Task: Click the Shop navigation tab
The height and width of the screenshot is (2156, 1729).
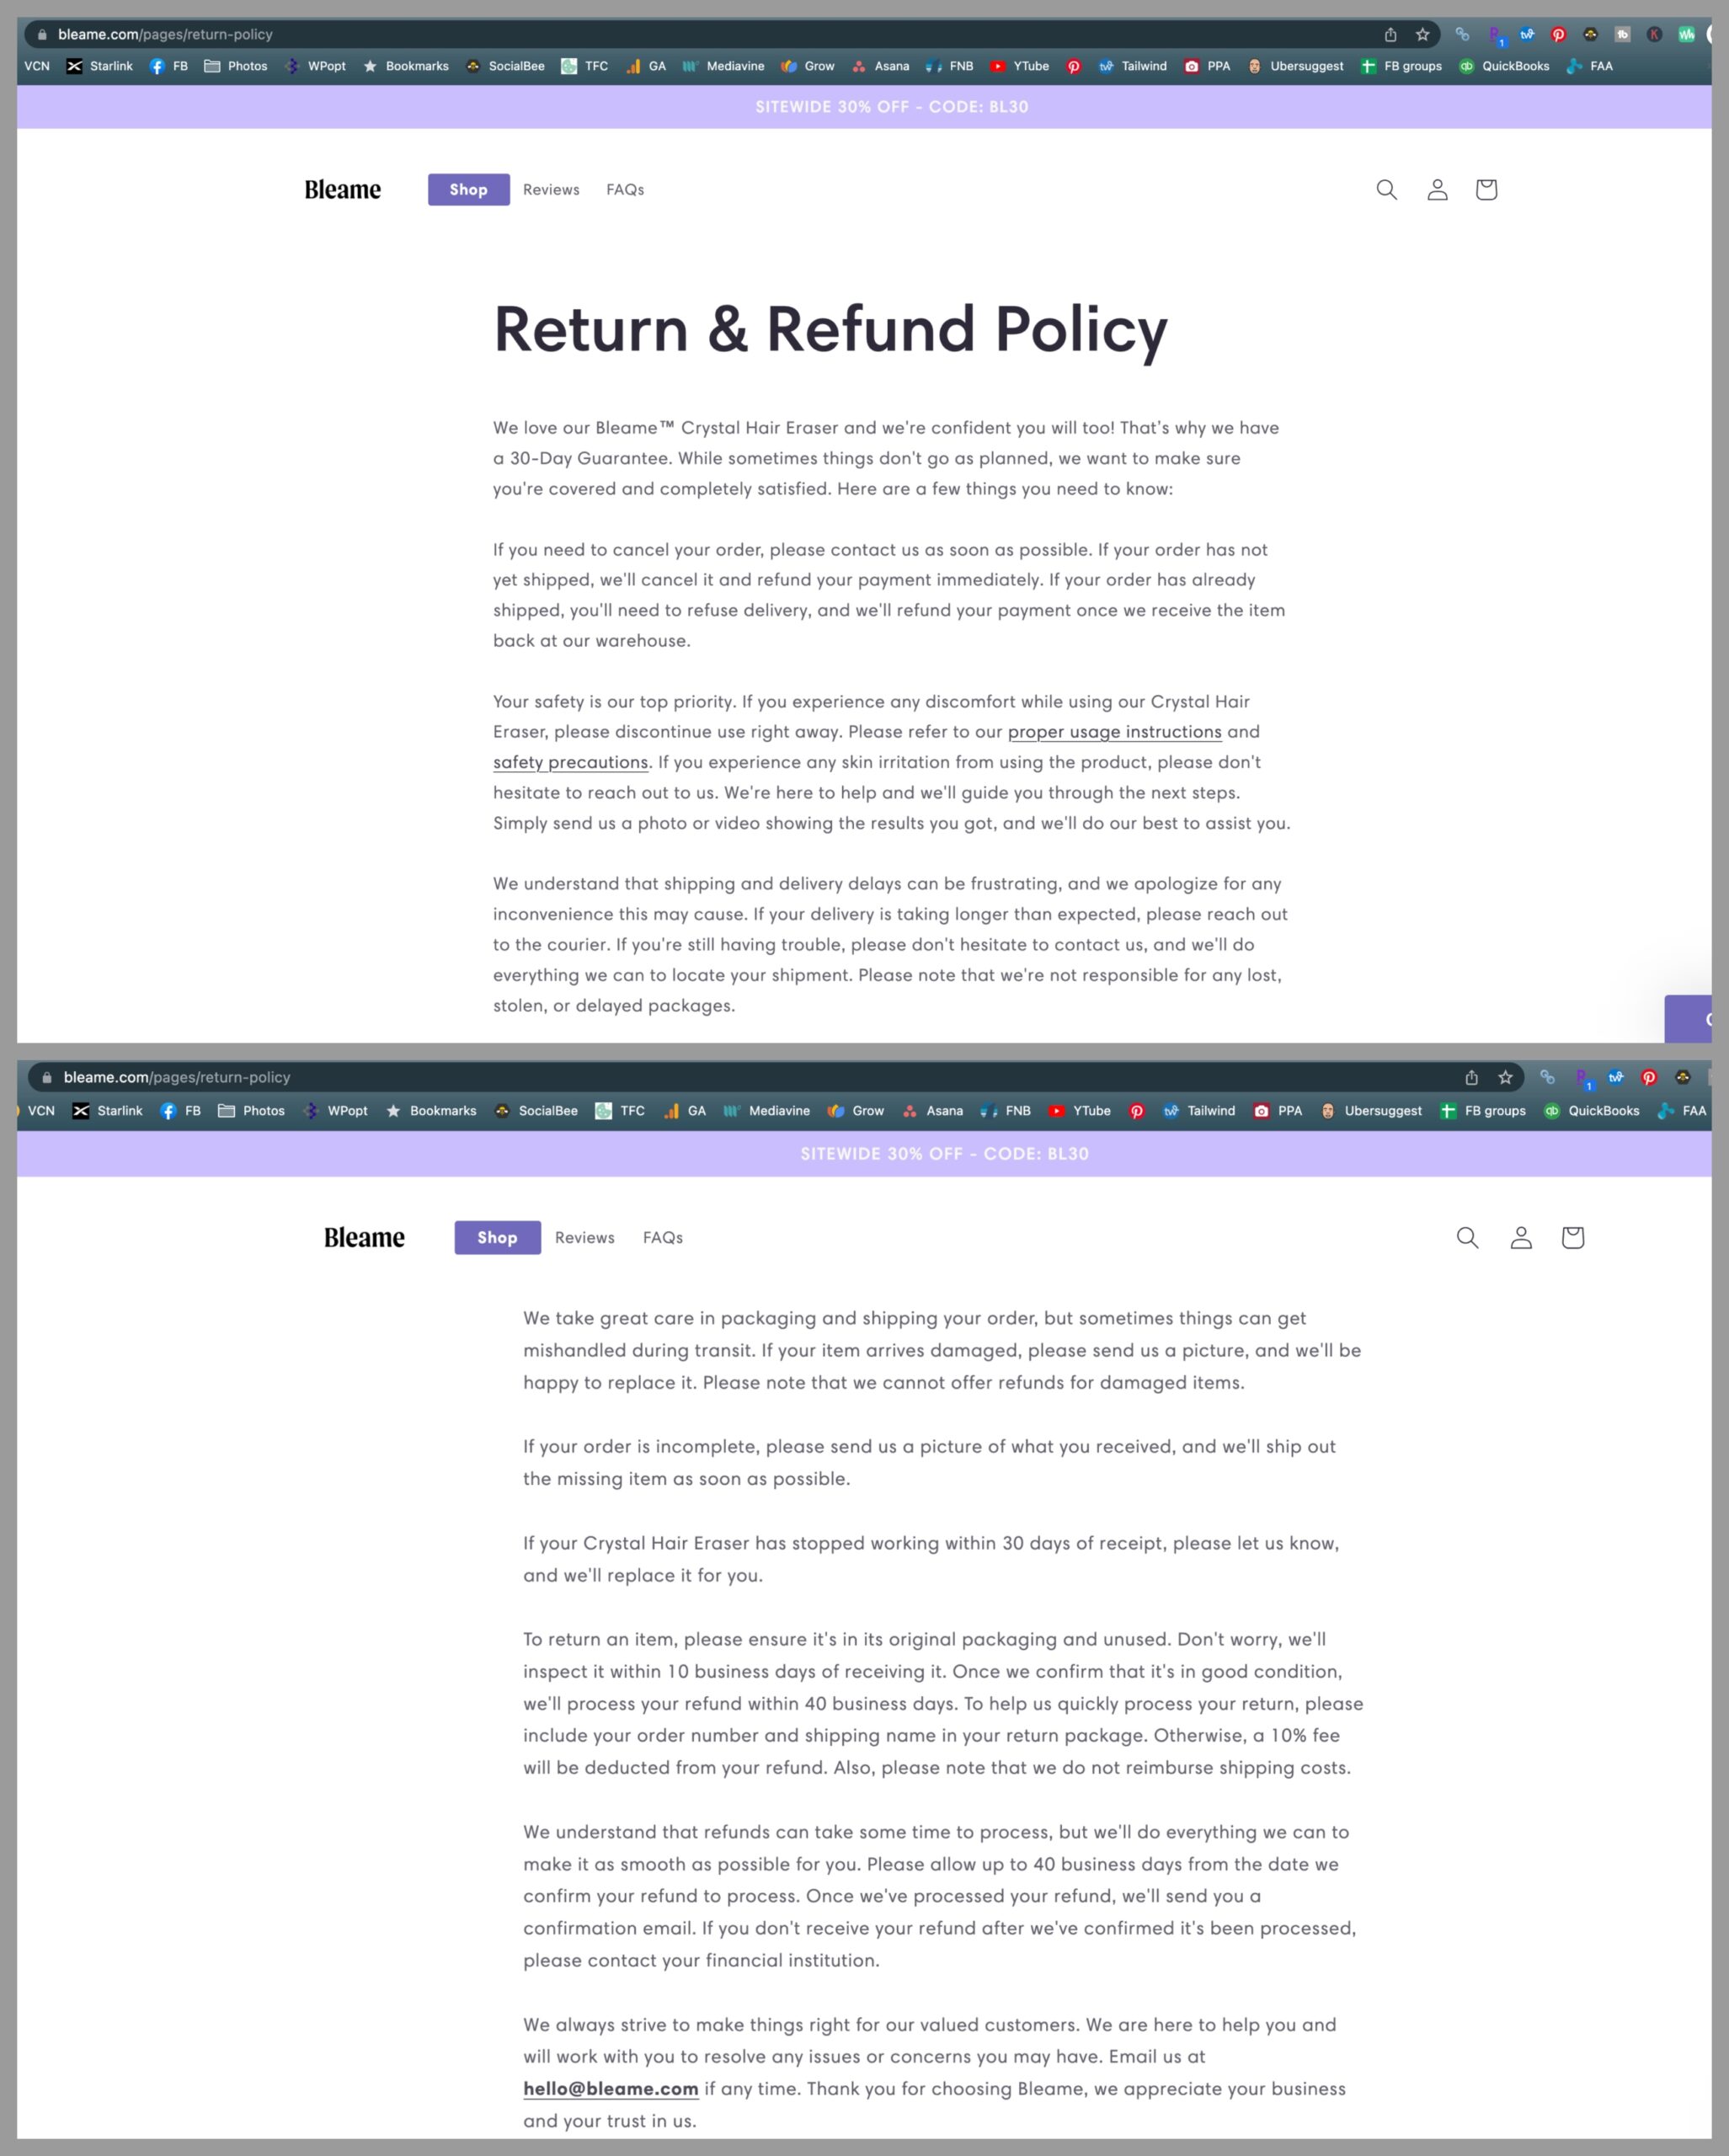Action: (467, 189)
